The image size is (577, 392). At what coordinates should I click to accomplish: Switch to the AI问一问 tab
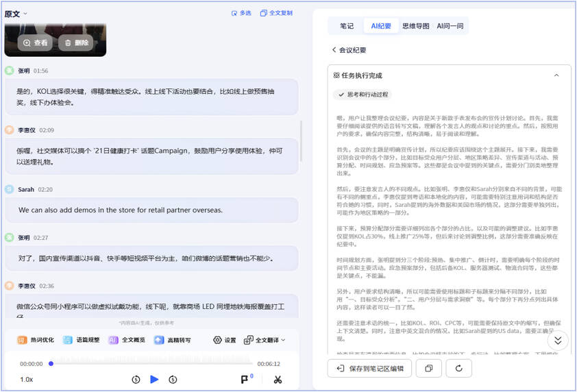click(450, 26)
